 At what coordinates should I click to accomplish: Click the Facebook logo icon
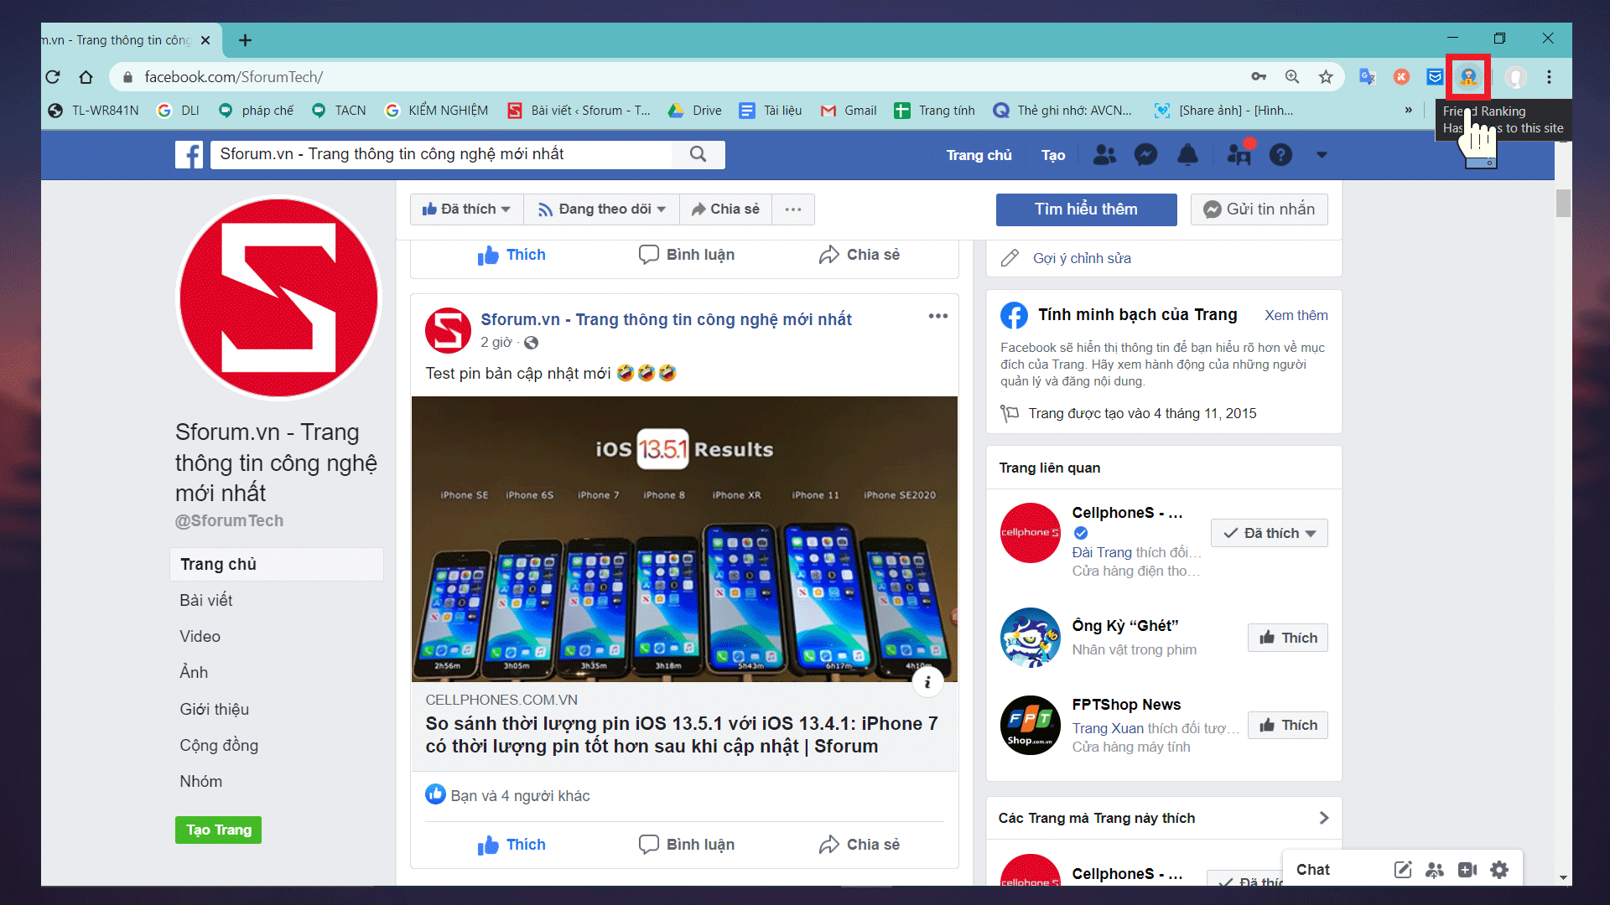[x=189, y=154]
